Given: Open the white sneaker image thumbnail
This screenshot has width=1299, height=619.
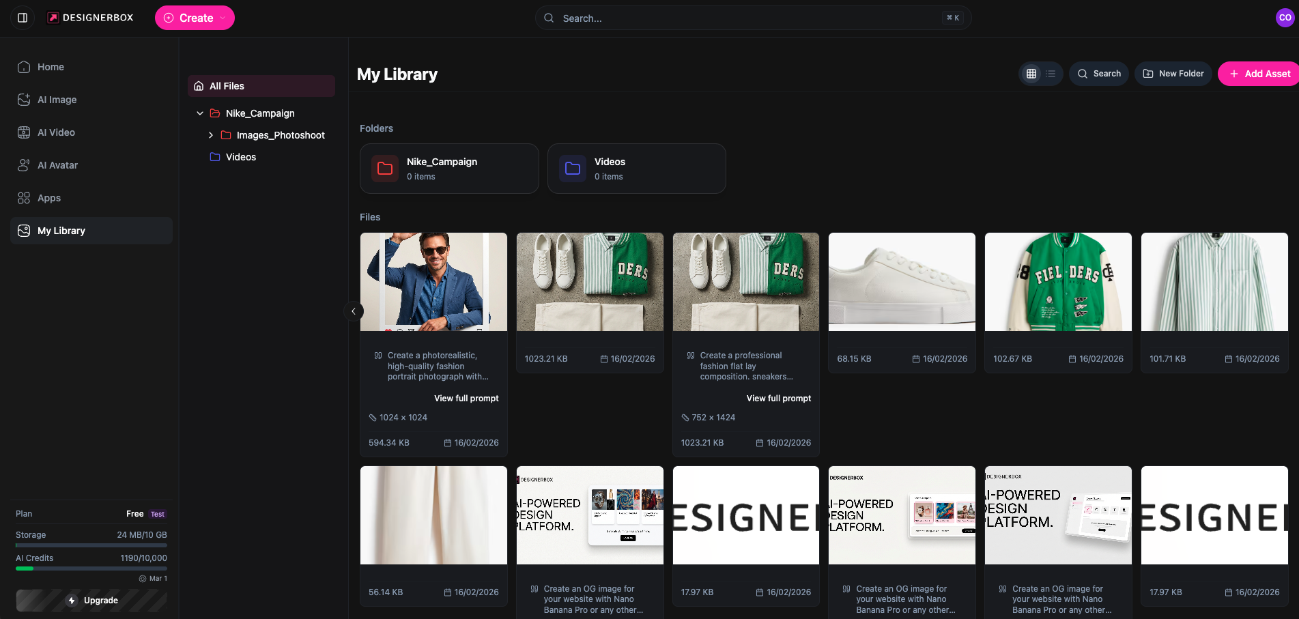Looking at the screenshot, I should click(x=902, y=281).
